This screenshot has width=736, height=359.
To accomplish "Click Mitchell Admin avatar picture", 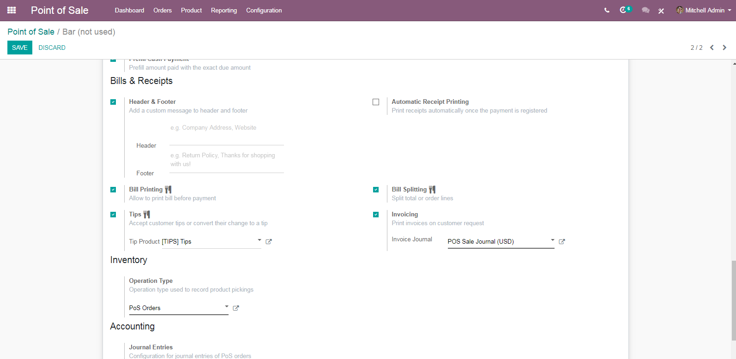I will click(x=680, y=10).
